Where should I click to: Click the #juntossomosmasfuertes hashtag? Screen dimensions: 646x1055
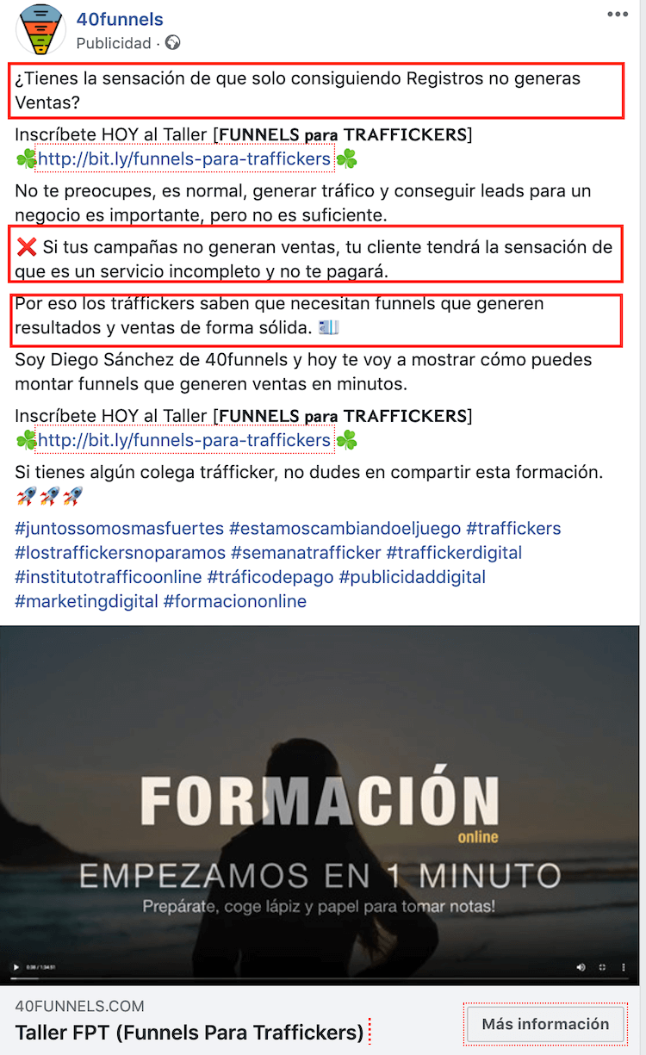tap(119, 529)
